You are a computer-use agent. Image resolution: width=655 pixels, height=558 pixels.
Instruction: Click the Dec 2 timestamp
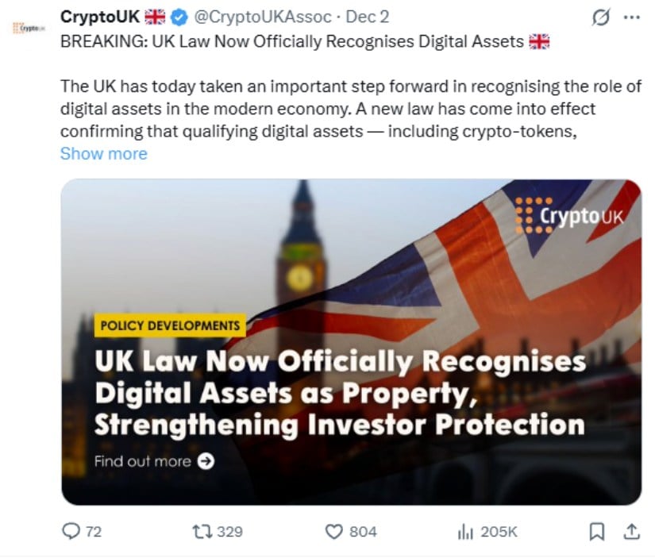(367, 17)
